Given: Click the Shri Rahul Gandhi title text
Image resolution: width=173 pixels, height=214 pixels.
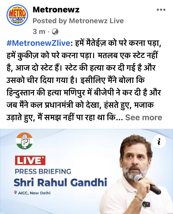Looking at the screenshot, I should pyautogui.click(x=60, y=182).
